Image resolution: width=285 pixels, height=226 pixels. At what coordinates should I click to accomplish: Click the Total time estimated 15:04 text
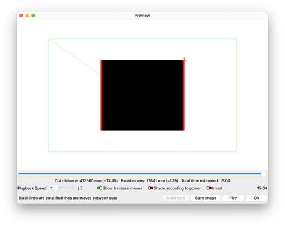(x=206, y=180)
